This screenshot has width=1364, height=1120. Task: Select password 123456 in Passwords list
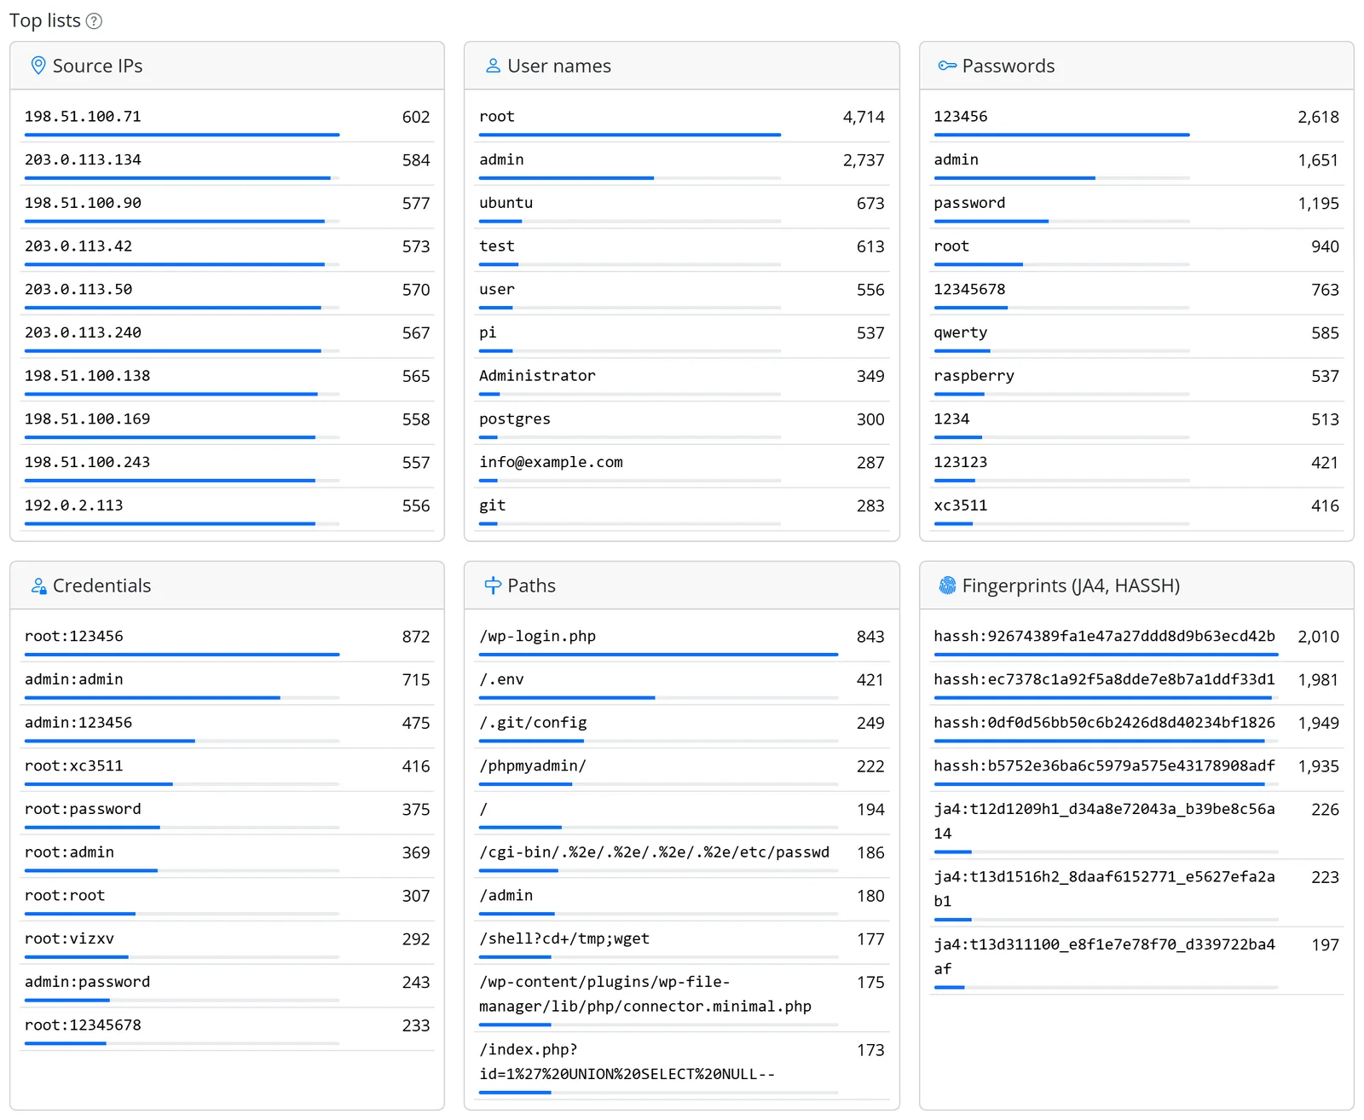click(x=961, y=117)
